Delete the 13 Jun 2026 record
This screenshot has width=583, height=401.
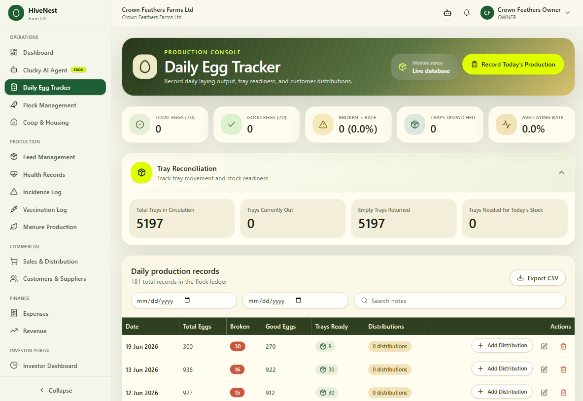coord(563,369)
